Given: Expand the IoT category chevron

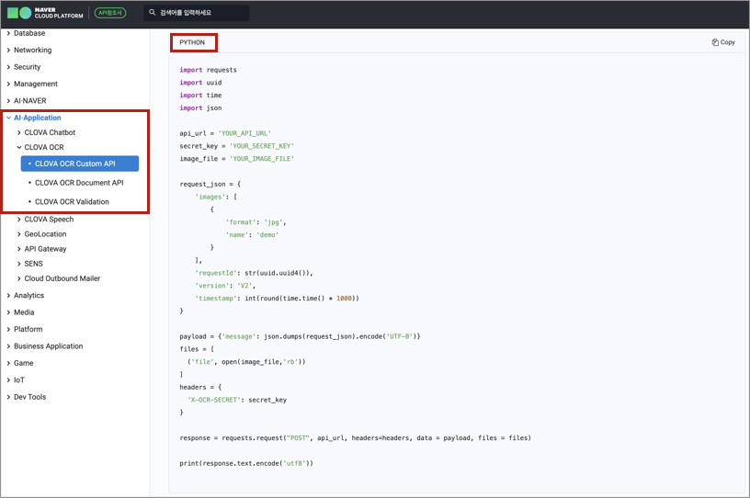Looking at the screenshot, I should coord(8,380).
